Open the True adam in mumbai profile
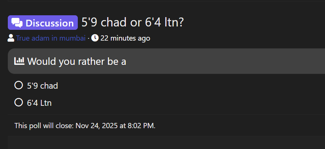The width and height of the screenshot is (325, 149). pyautogui.click(x=51, y=38)
